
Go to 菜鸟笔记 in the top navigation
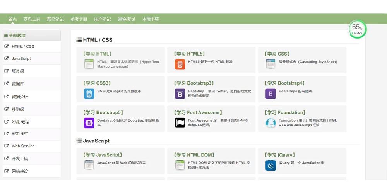[x=55, y=19]
